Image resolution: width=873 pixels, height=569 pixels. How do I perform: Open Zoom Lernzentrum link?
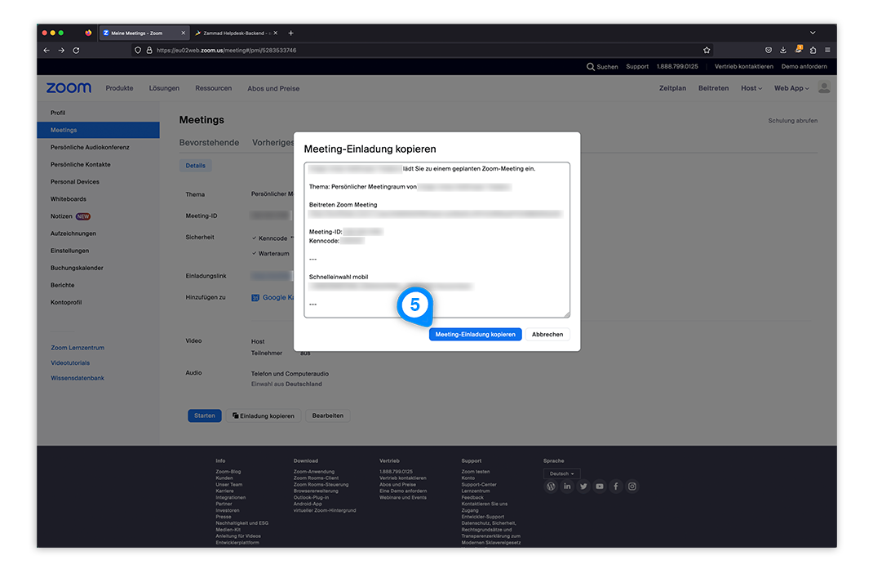point(78,348)
